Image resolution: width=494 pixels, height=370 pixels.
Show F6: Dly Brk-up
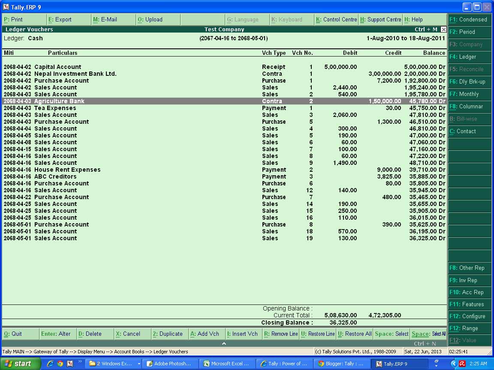(470, 81)
